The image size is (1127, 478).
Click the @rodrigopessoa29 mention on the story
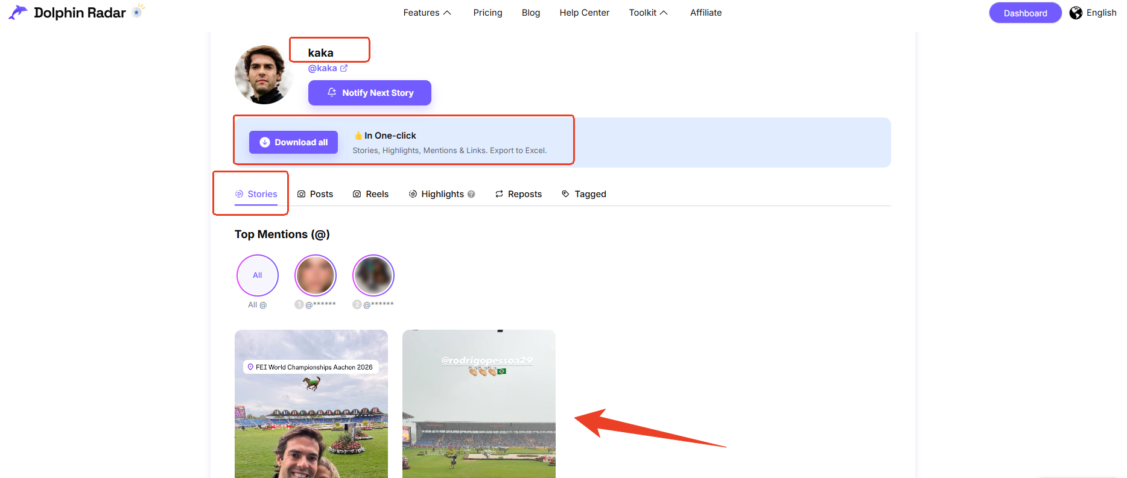pos(487,360)
